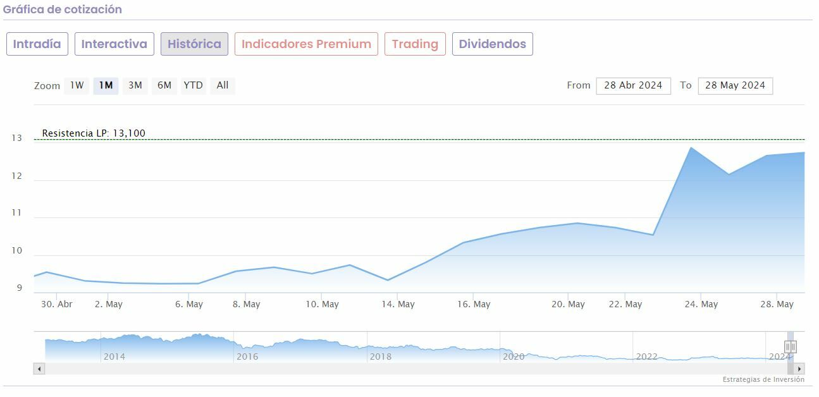The image size is (819, 397).
Task: Open the Trading section
Action: pyautogui.click(x=415, y=44)
